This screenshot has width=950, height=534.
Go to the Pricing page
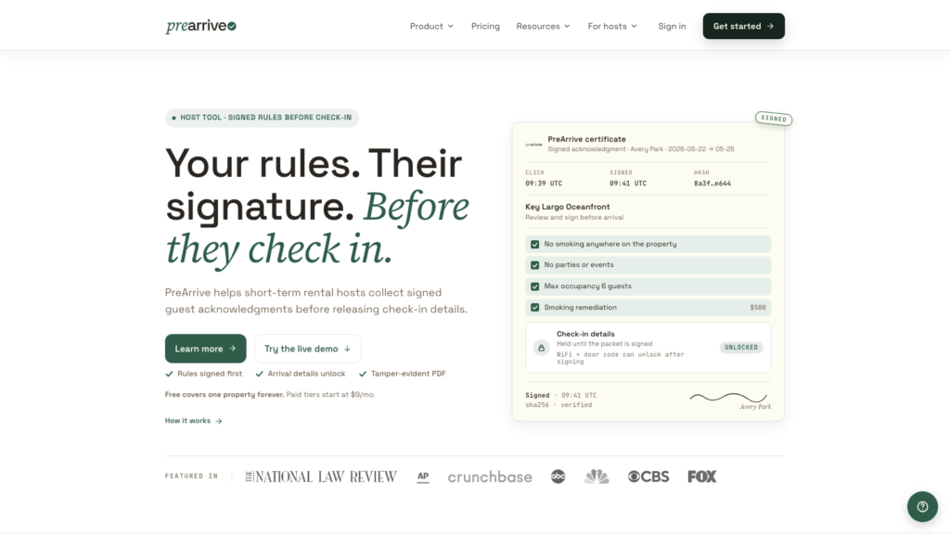pos(485,26)
